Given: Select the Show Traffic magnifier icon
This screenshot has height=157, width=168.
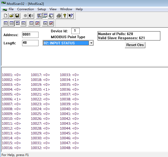Looking at the screenshot, I should point(51,16).
